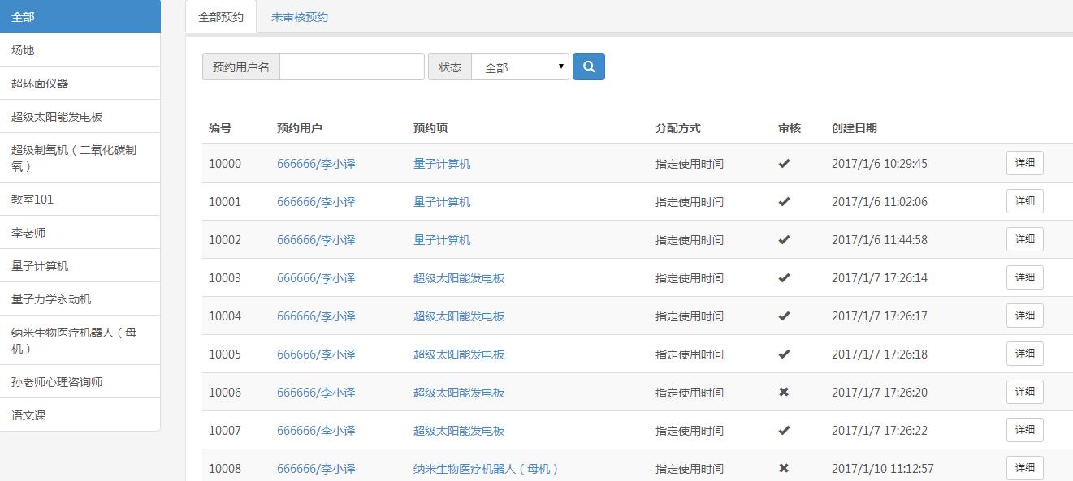Open 超级太阳能发电板 link in row 10007

459,430
